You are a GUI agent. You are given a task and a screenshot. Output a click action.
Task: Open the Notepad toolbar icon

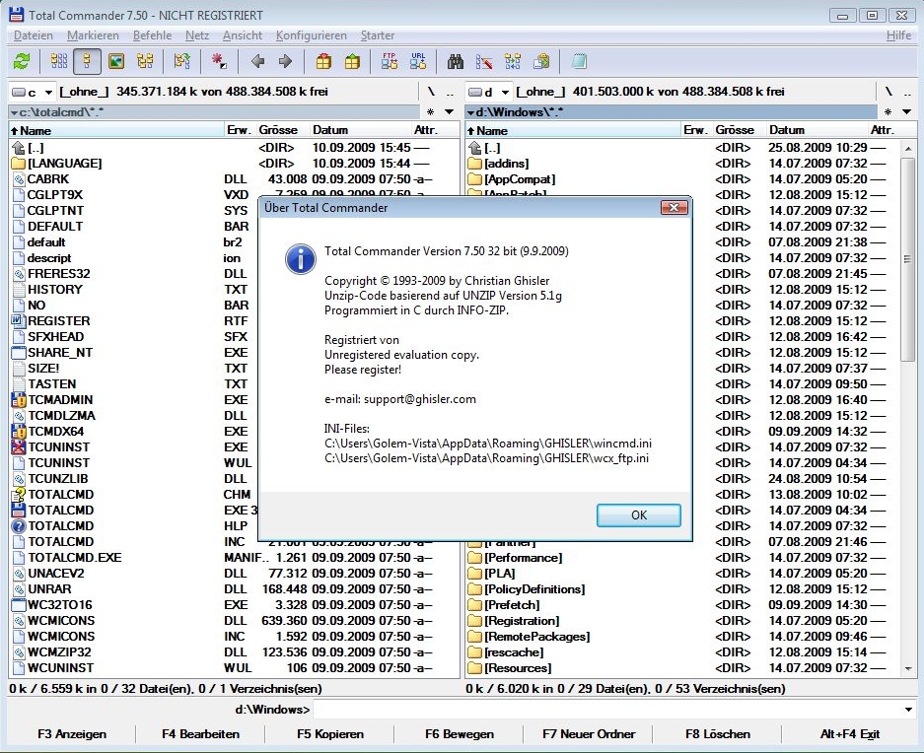[579, 61]
